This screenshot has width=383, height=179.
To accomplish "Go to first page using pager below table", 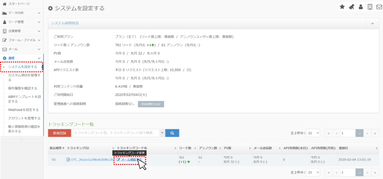I will tap(329, 173).
